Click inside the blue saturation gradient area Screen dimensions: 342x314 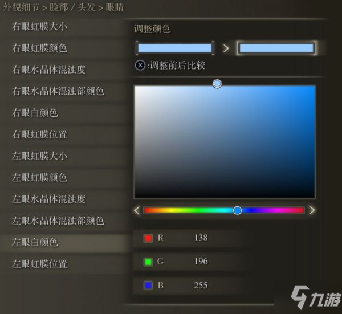(x=225, y=142)
